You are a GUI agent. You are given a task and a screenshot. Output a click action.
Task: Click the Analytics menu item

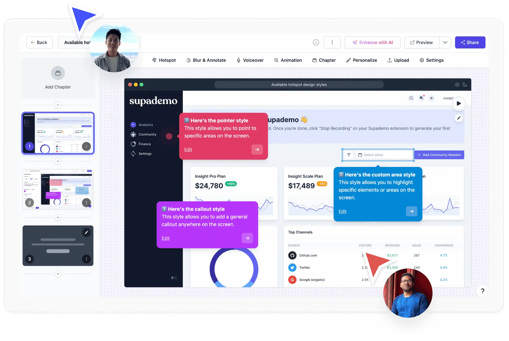146,125
